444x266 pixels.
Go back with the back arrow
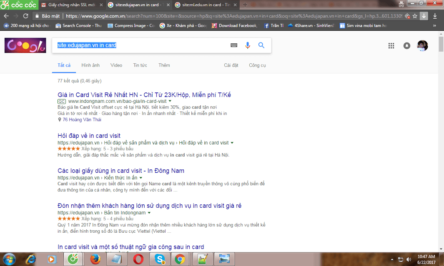6,16
